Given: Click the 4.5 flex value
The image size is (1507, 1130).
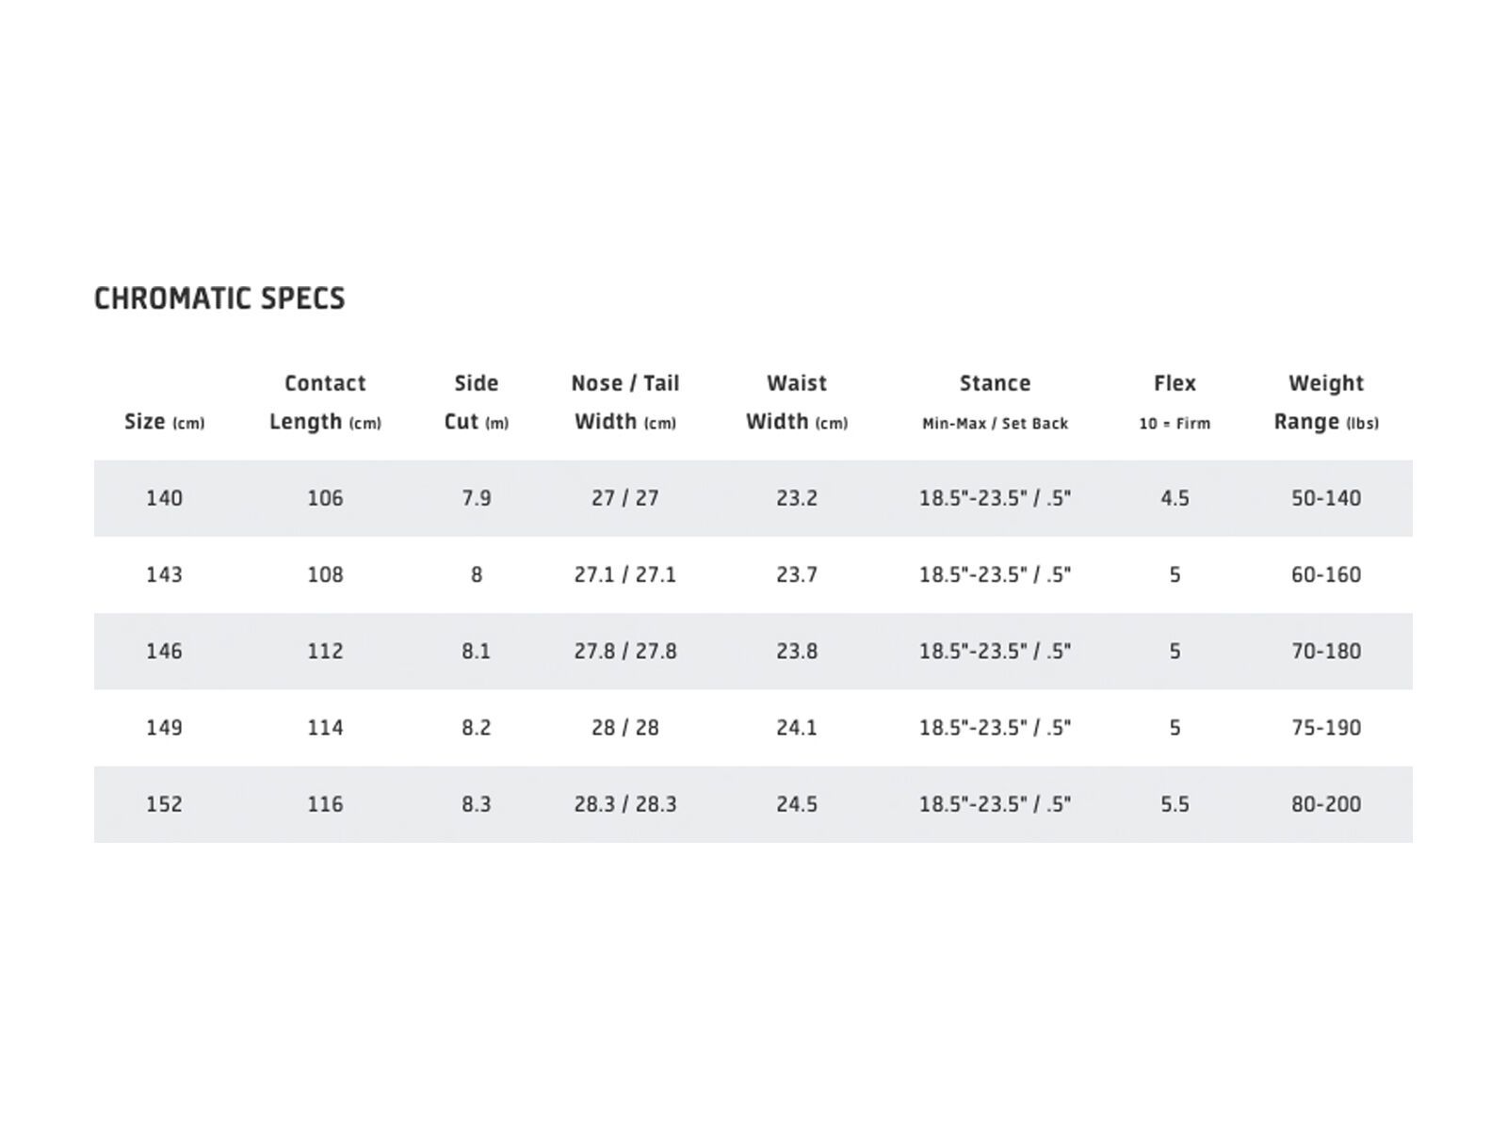Looking at the screenshot, I should click(1175, 498).
